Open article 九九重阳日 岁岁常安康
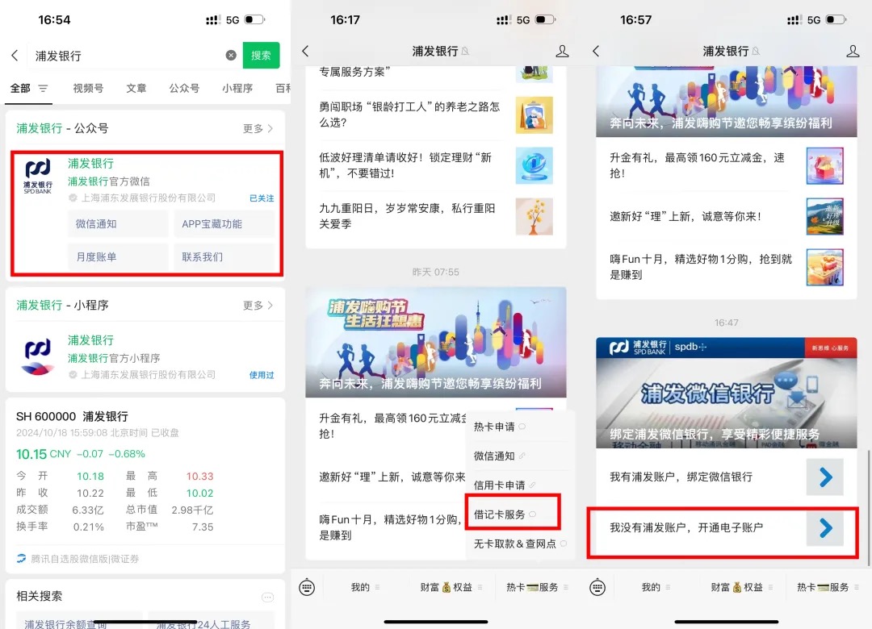 [x=407, y=215]
